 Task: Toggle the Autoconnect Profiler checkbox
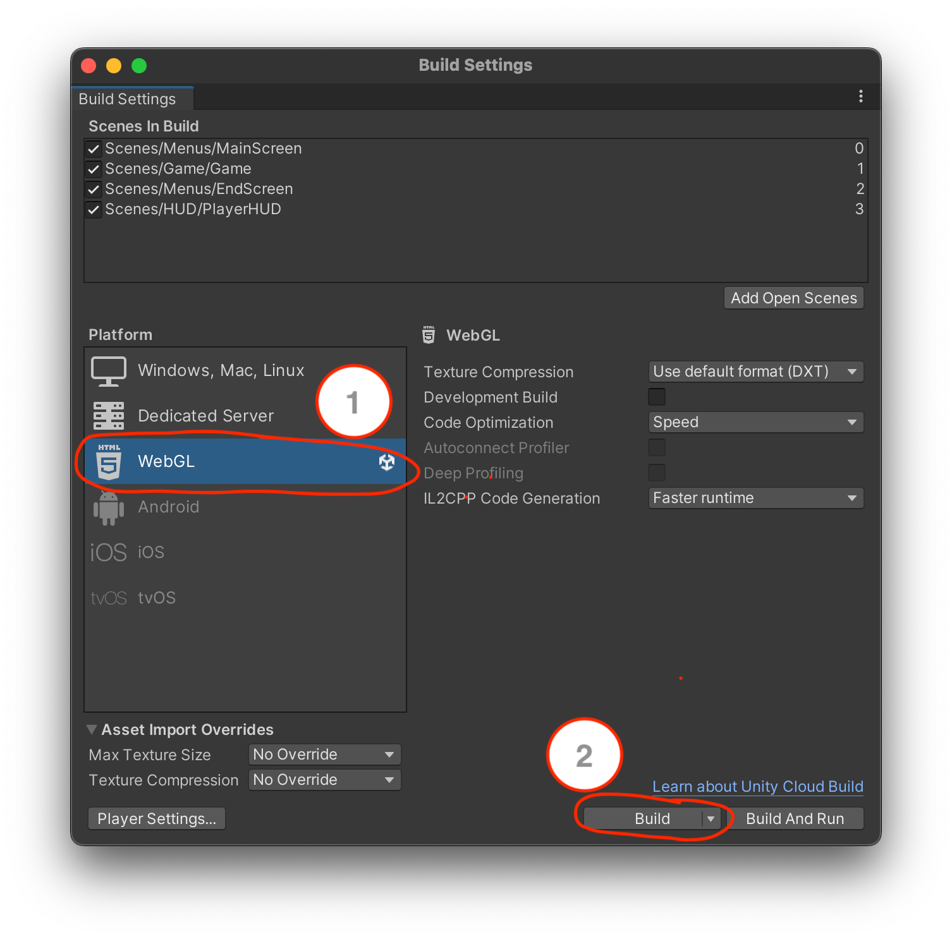[x=657, y=447]
